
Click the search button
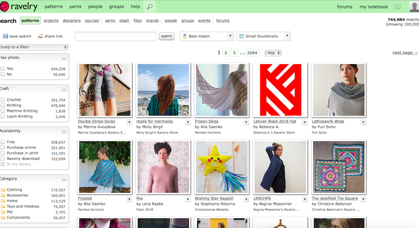pos(167,36)
